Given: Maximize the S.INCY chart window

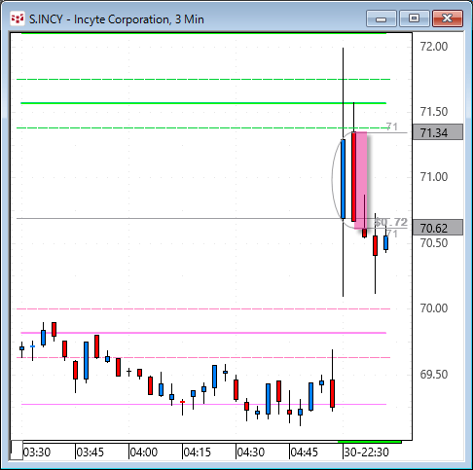Looking at the screenshot, I should point(414,18).
